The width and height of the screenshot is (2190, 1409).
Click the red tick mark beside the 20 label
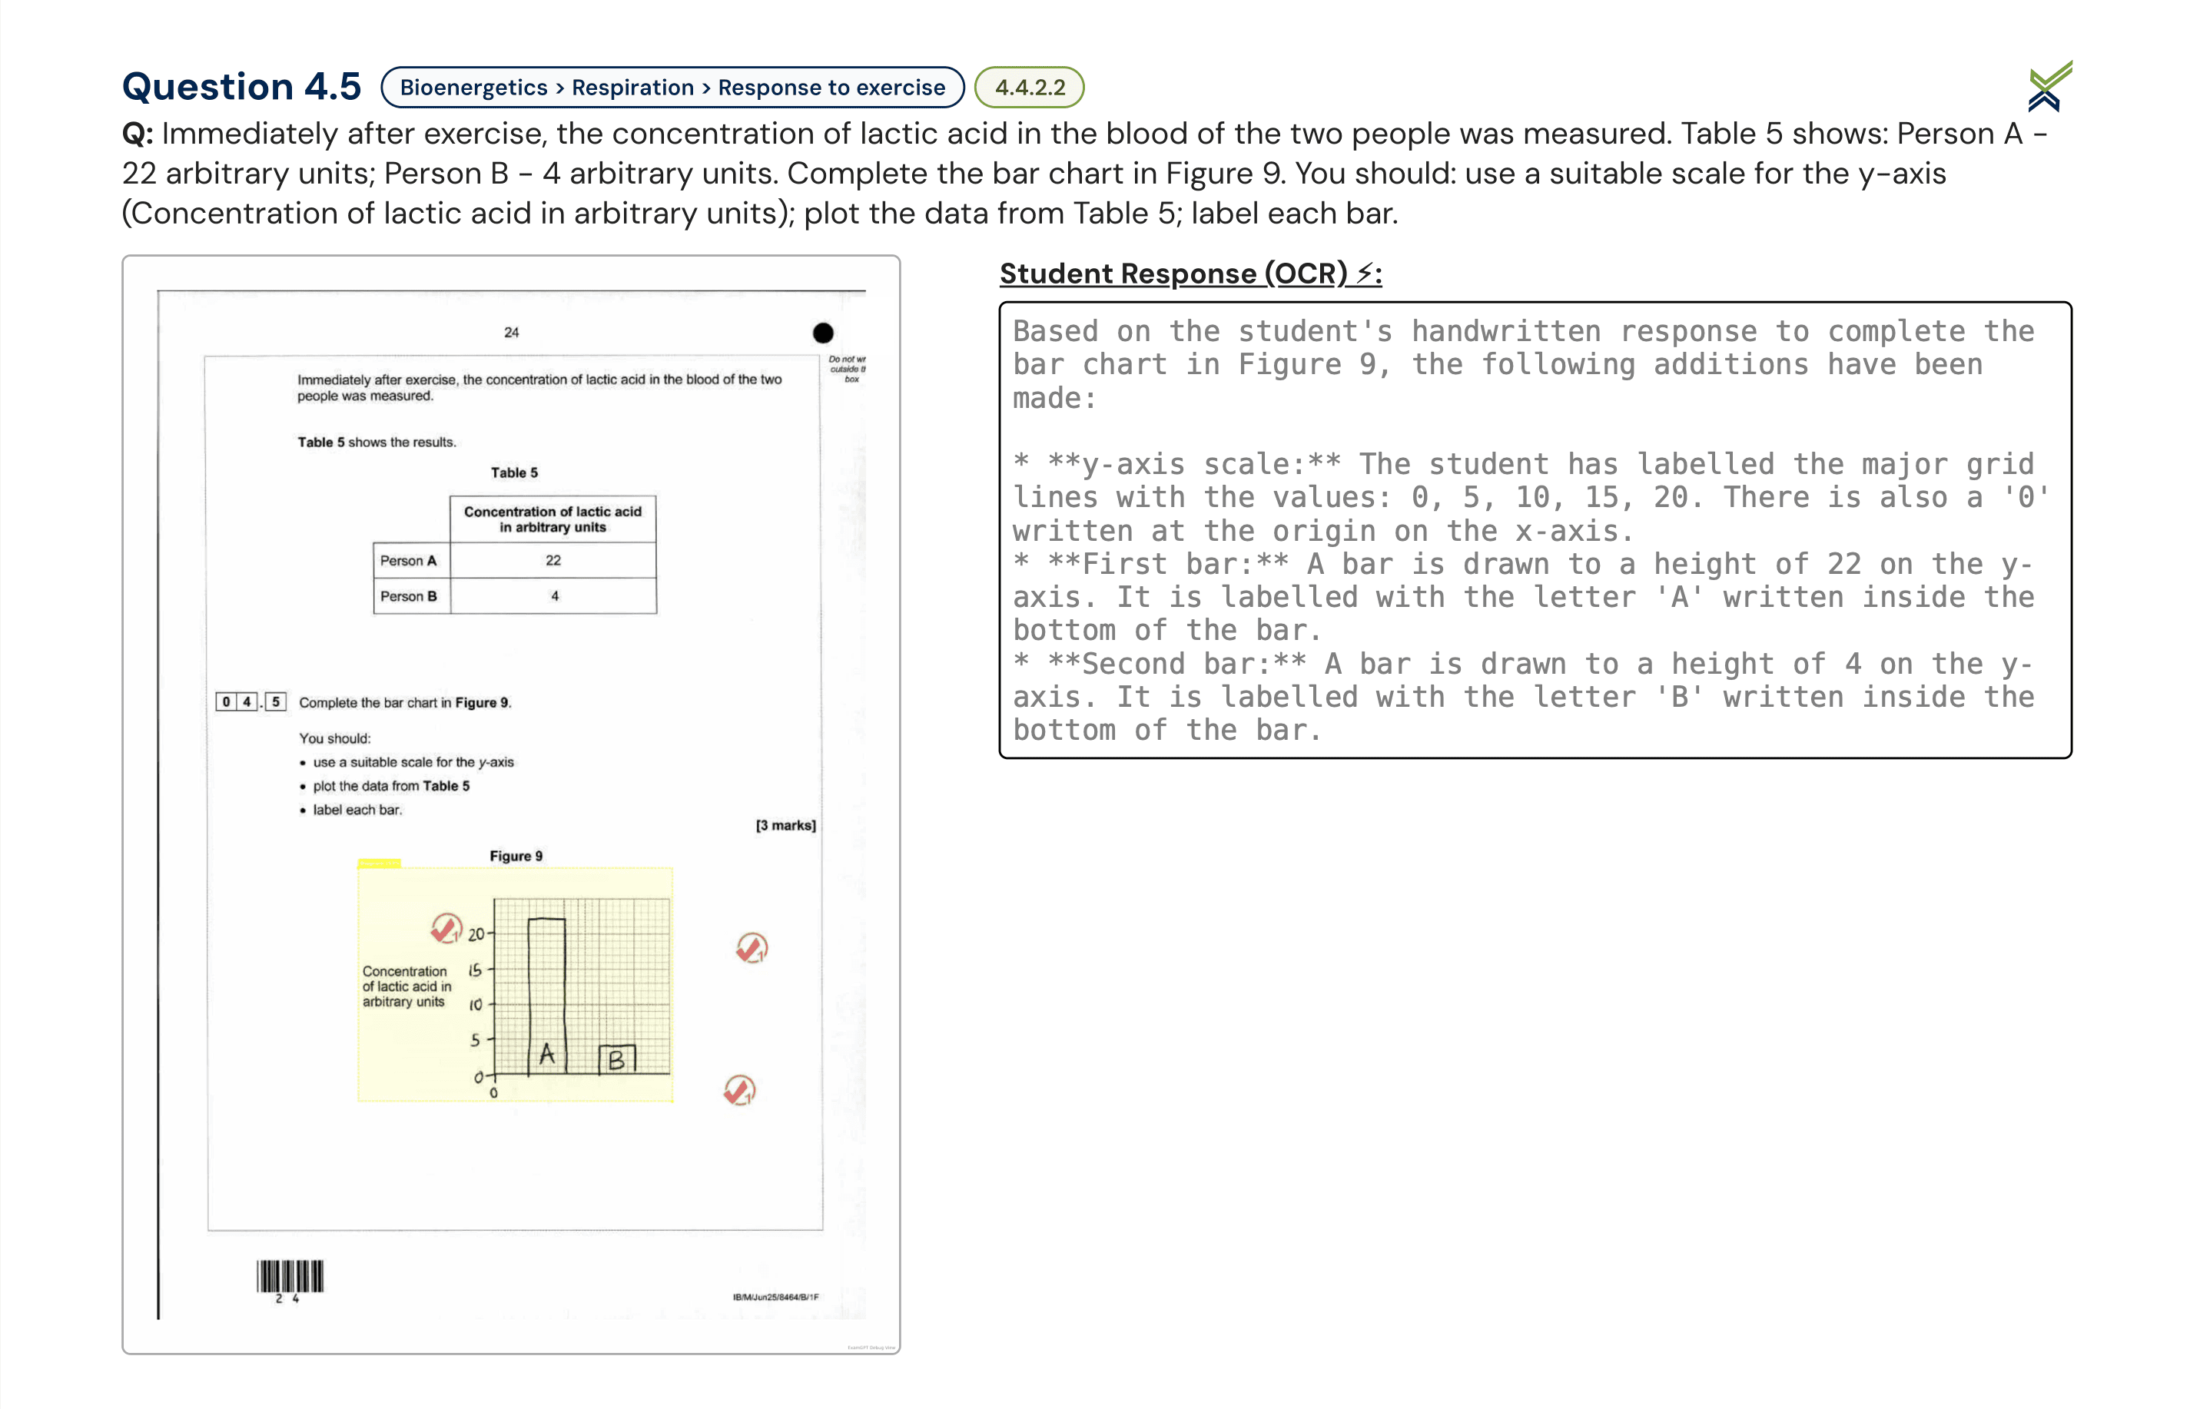point(446,928)
